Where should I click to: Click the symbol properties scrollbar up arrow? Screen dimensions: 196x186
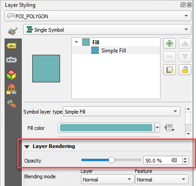pyautogui.click(x=188, y=109)
